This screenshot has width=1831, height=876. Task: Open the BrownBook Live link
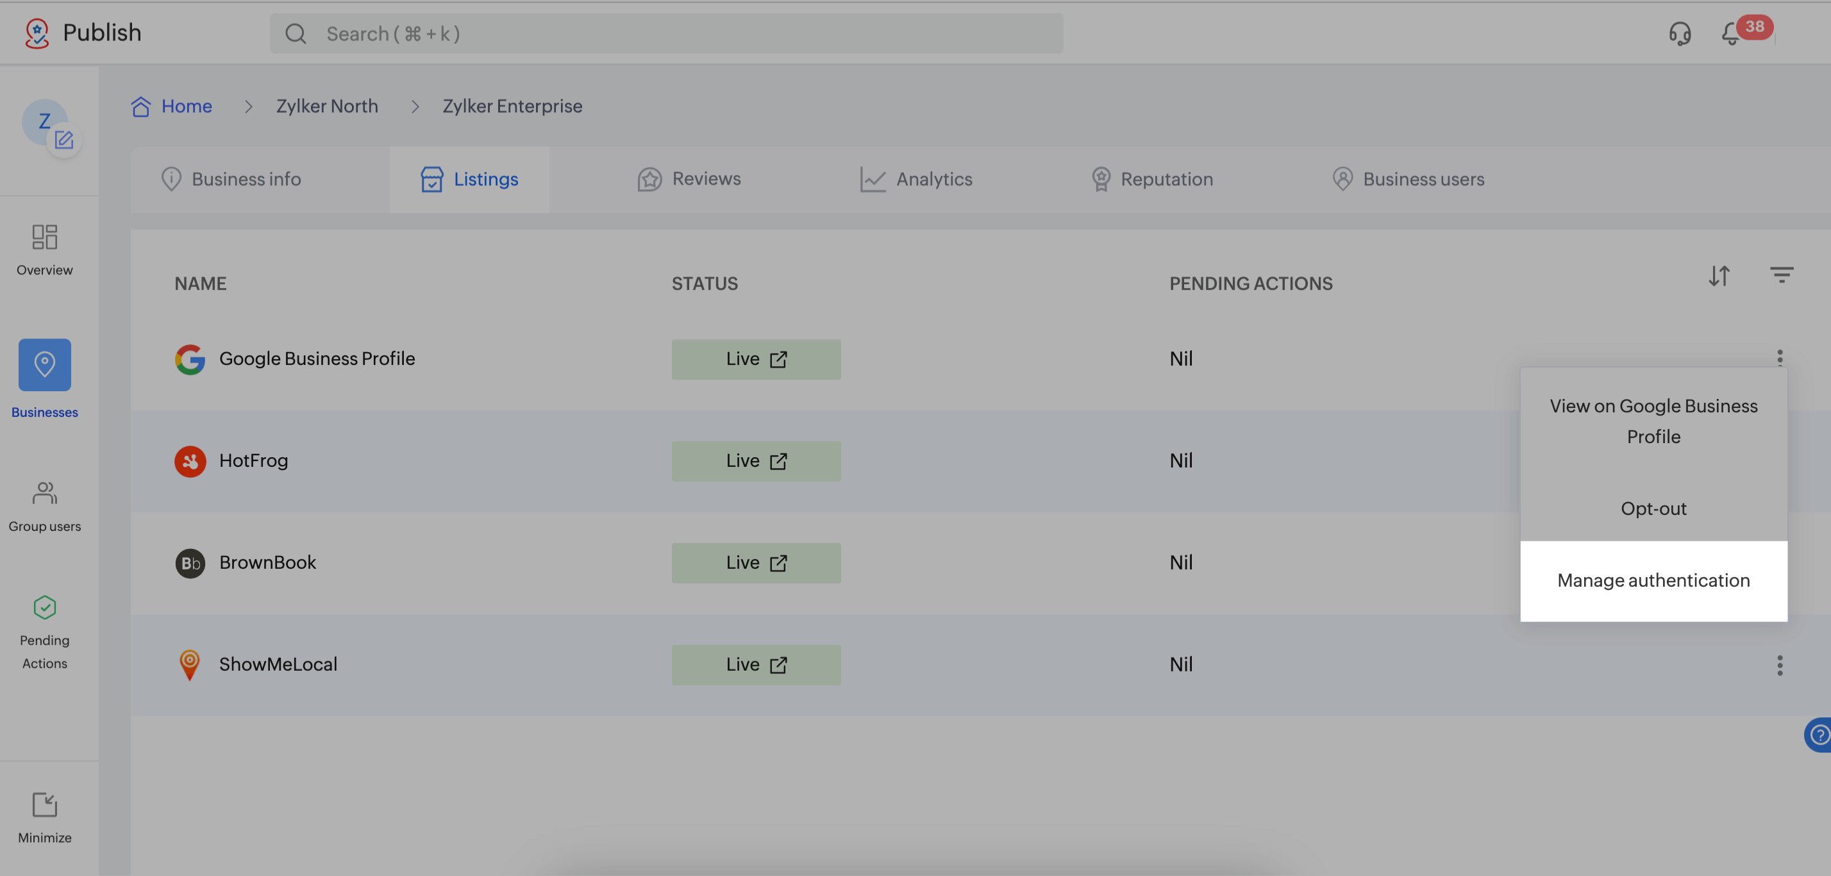click(x=756, y=563)
